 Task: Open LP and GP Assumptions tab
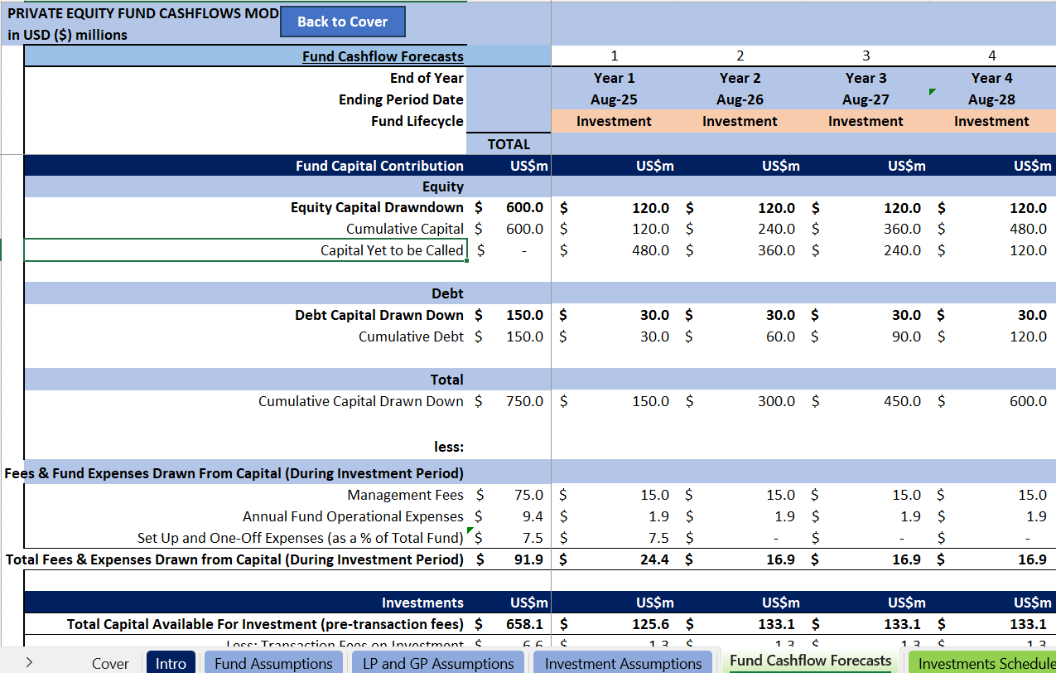coord(438,663)
